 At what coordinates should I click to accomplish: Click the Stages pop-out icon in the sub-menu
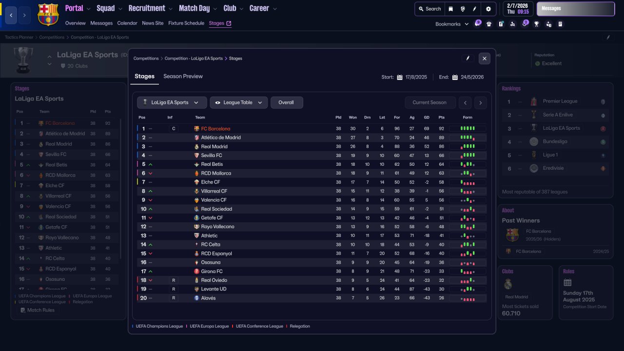[x=229, y=23]
